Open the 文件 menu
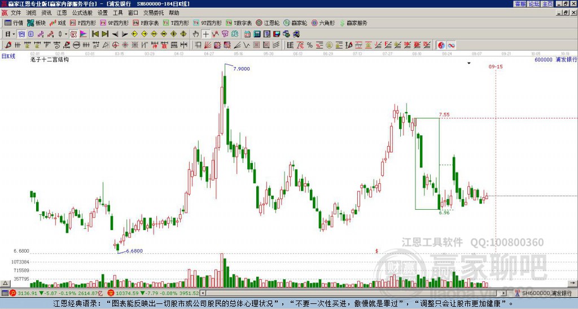 16,13
